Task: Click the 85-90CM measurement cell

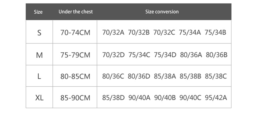Action: [75, 98]
